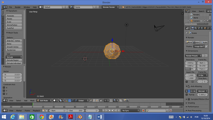This screenshot has width=213, height=120.
Task: Play the animation in reverse
Action: (109, 111)
